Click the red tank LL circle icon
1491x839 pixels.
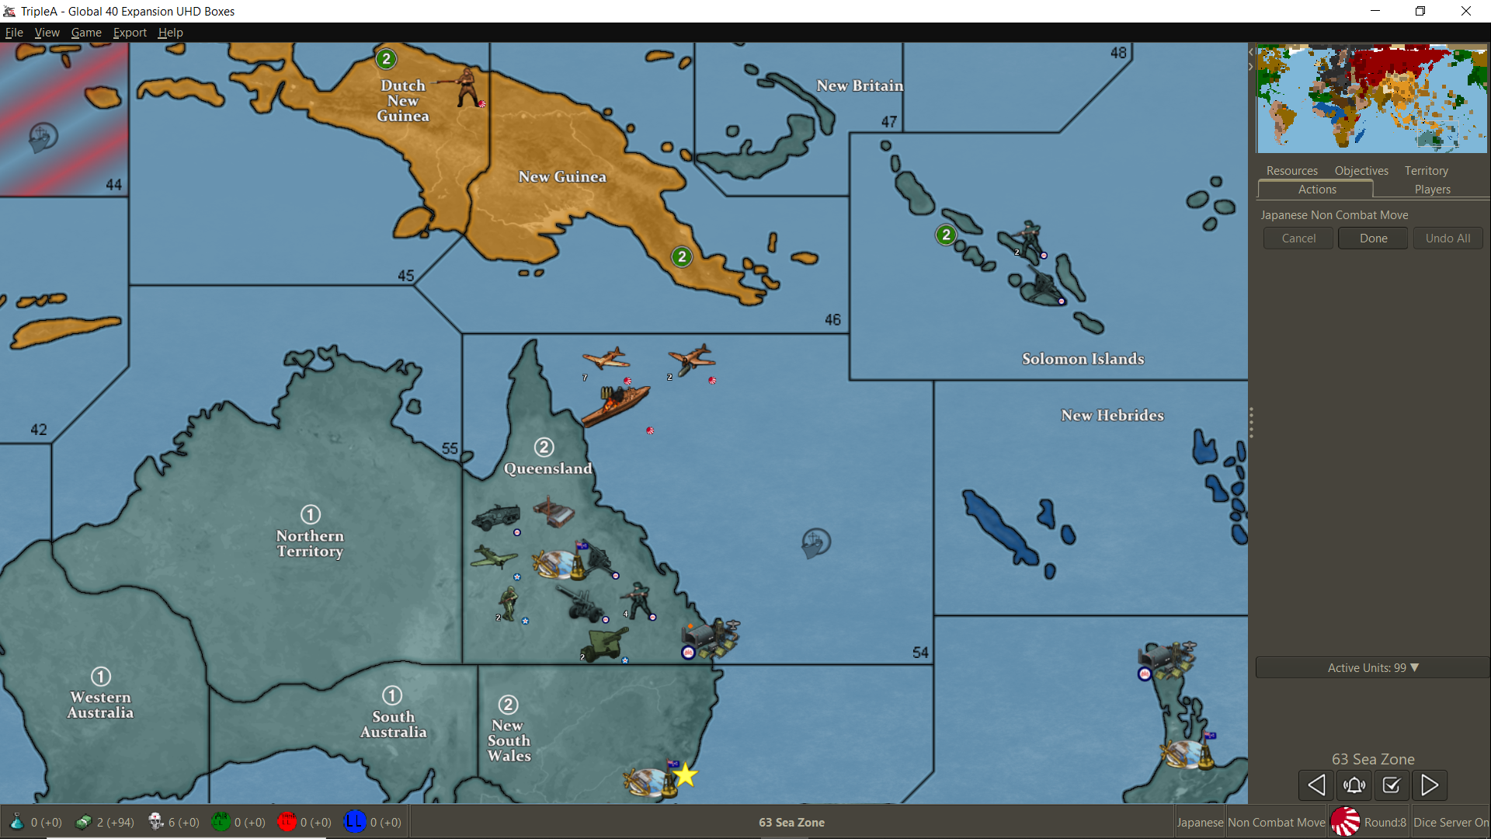click(287, 822)
